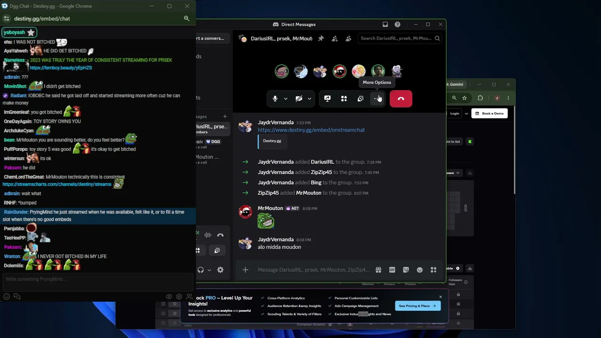Dismiss the PRO upgrade banner
601x338 pixels.
click(440, 297)
